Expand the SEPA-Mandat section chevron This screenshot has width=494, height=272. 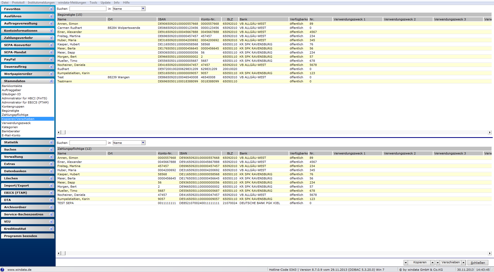coord(51,52)
